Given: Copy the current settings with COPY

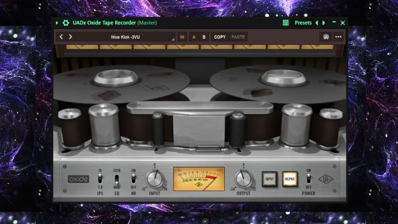Looking at the screenshot, I should 220,37.
